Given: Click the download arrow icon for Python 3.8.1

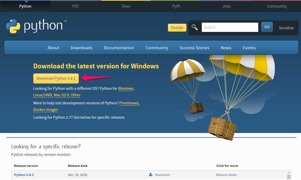Looking at the screenshot, I should point(151,175).
